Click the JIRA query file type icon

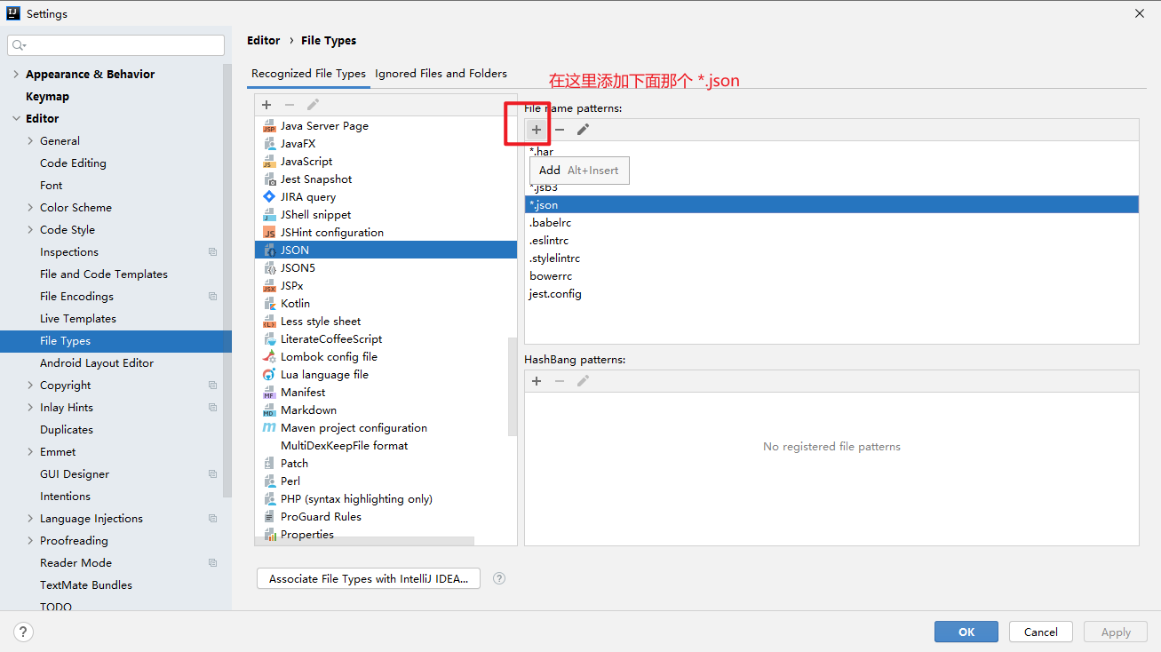(x=269, y=197)
